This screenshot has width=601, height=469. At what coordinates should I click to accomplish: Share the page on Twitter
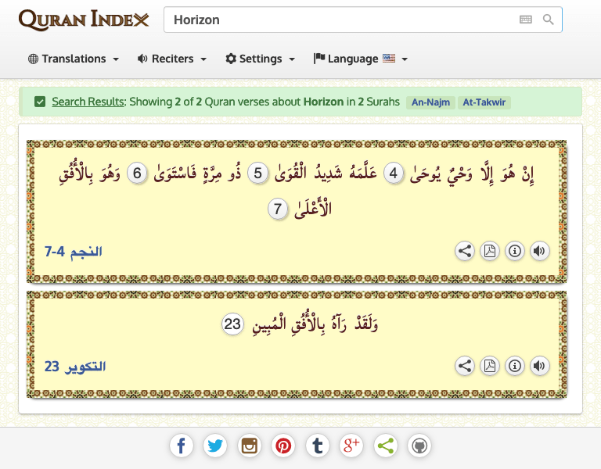coord(215,446)
